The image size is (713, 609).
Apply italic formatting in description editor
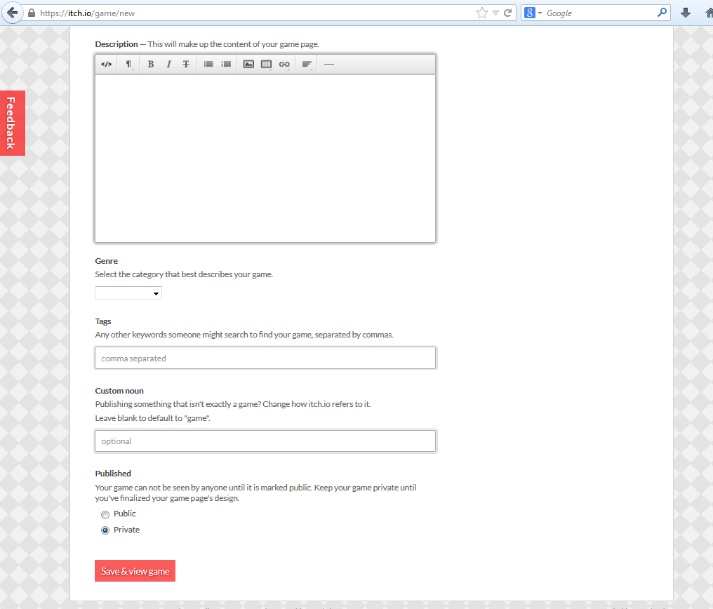pyautogui.click(x=168, y=65)
